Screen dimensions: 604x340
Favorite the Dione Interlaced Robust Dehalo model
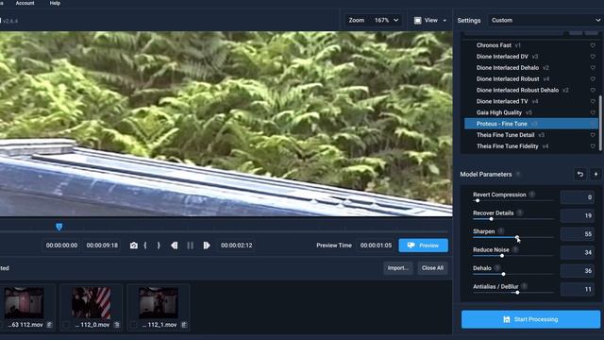tap(593, 91)
